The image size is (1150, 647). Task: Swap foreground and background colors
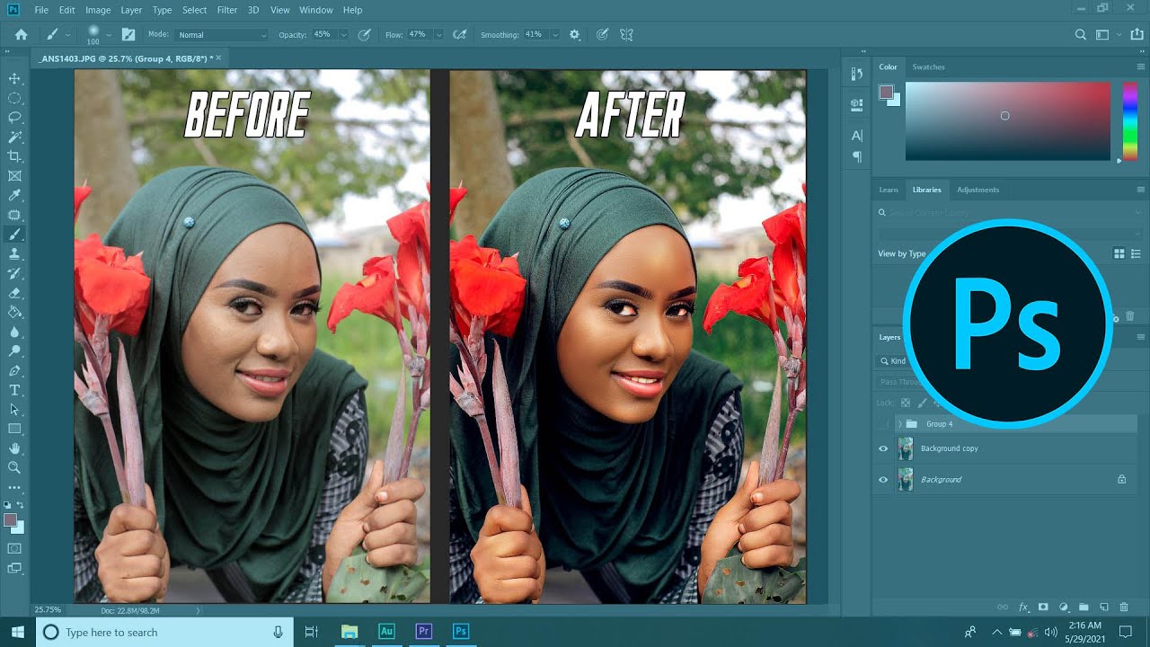tap(20, 506)
